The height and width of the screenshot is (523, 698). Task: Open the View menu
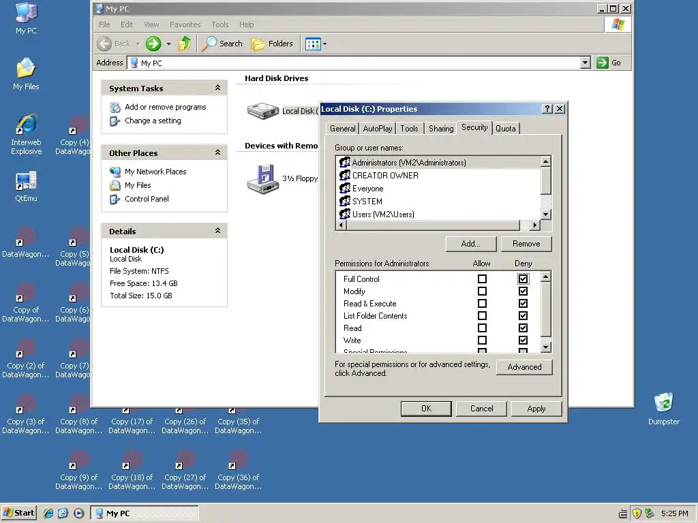click(151, 25)
